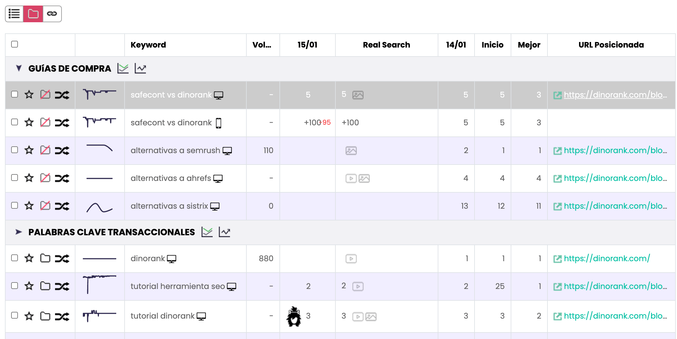Star the safecont vs dinorank desktop keyword
Viewport: 677px width, 339px height.
[29, 94]
